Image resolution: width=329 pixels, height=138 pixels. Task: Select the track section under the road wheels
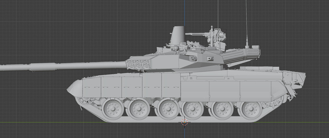pyautogui.click(x=148, y=120)
